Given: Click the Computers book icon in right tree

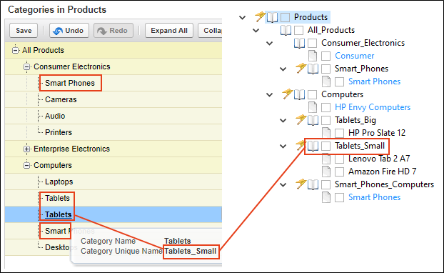Looking at the screenshot, I should point(299,94).
